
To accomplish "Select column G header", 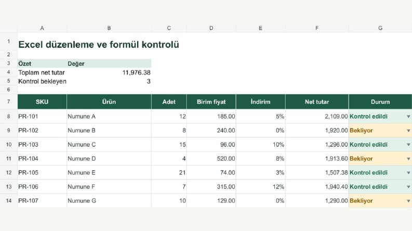I will 380,28.
